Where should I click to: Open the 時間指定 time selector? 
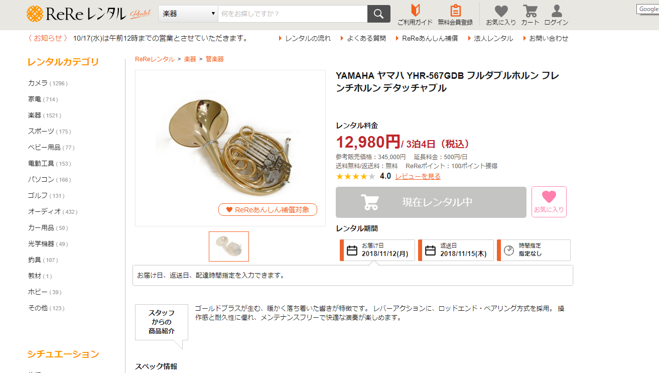534,250
